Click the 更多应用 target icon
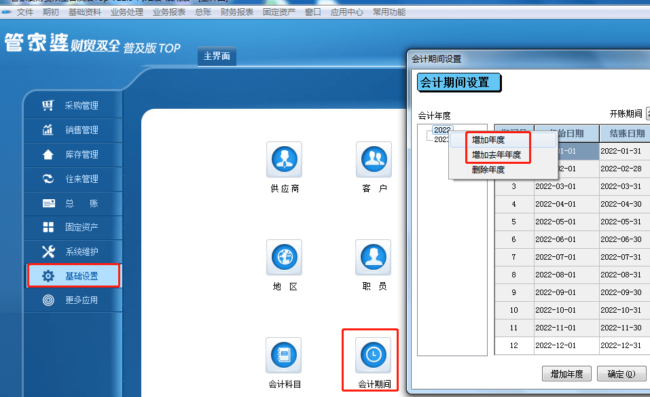Screen dimensions: 650x397 (x=48, y=300)
